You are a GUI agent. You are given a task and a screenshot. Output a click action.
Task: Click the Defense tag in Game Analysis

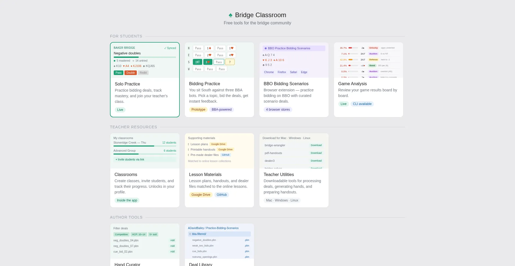tap(373, 59)
